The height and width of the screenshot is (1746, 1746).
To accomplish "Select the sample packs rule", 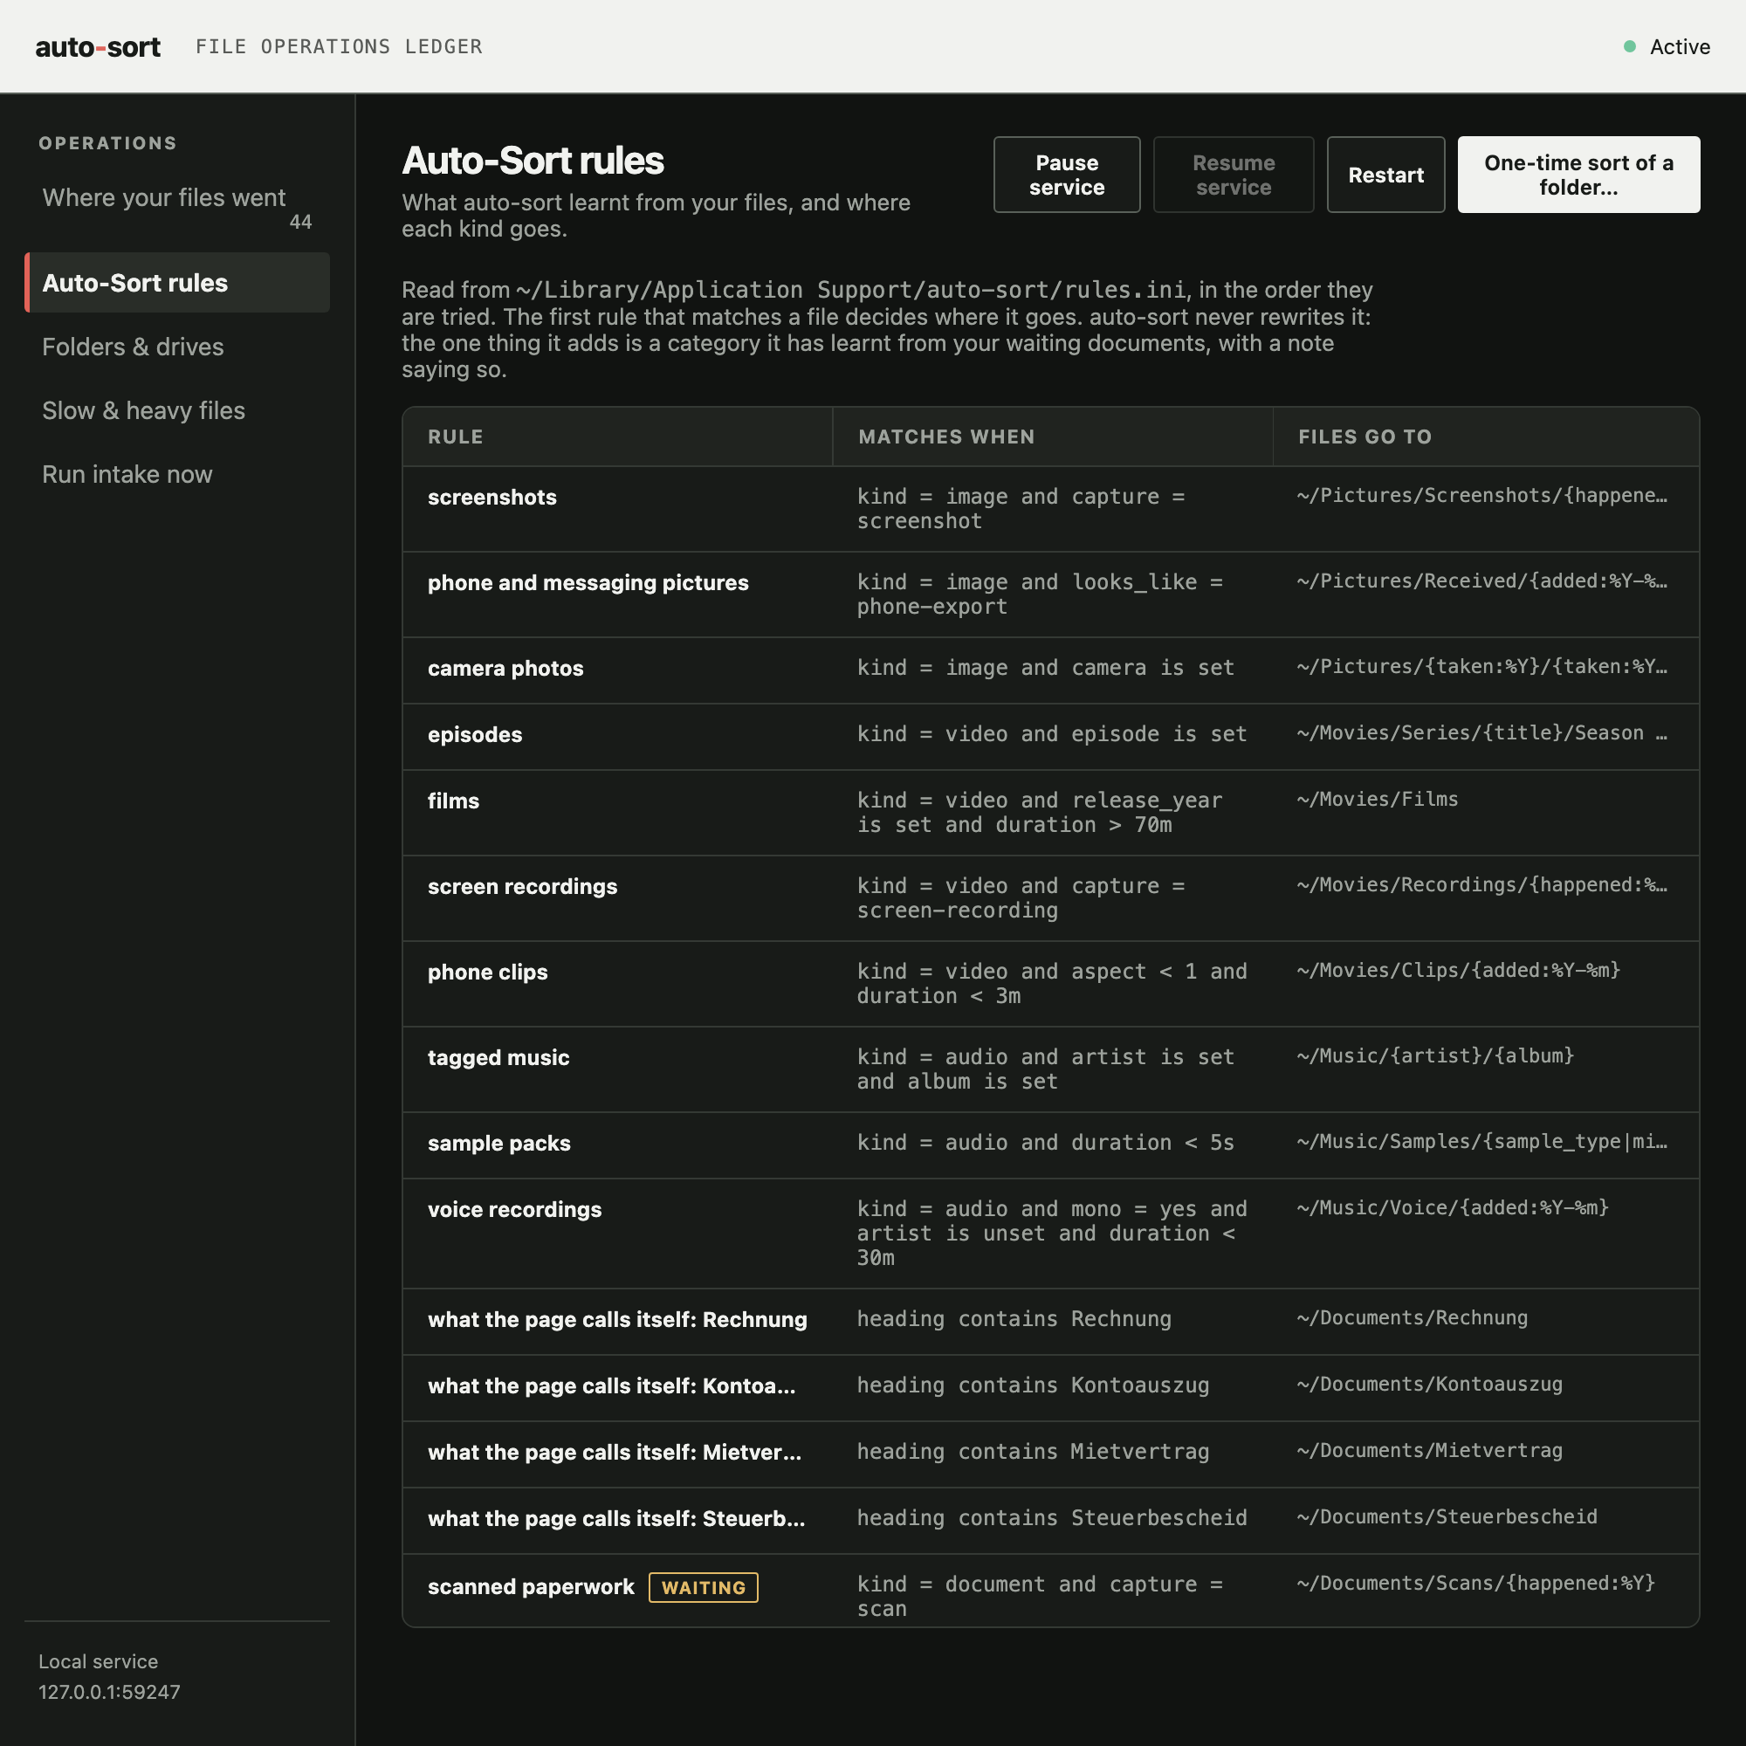I will (498, 1144).
